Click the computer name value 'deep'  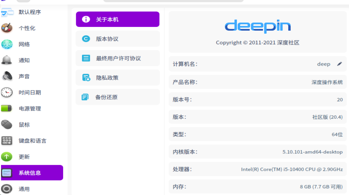(x=324, y=64)
